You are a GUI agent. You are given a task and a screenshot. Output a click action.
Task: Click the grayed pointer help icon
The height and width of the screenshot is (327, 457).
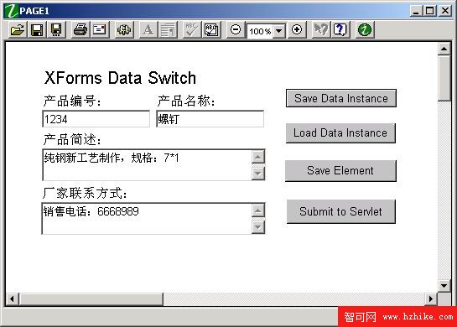321,29
